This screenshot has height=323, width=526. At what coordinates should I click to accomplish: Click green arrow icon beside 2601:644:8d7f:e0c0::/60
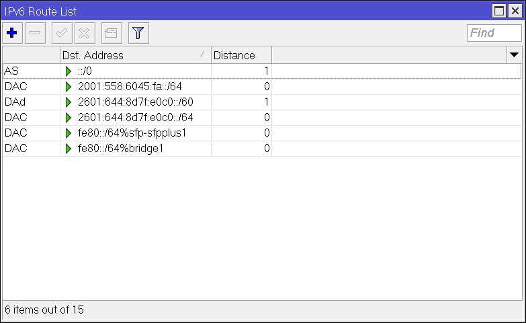coord(69,102)
